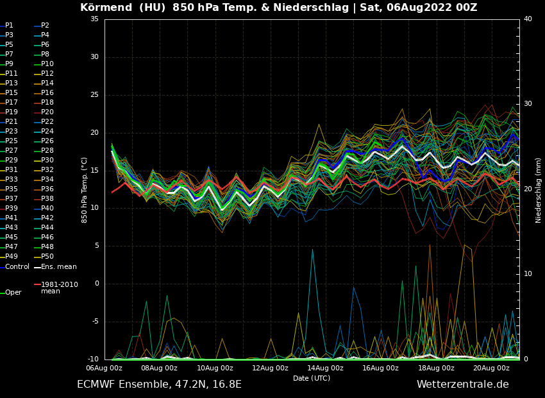Image resolution: width=545 pixels, height=398 pixels.
Task: Click the 850 hPa Temp. axis label
Action: (85, 189)
